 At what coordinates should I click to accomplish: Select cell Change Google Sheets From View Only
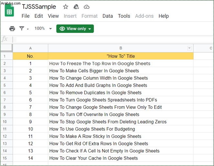point(121,107)
